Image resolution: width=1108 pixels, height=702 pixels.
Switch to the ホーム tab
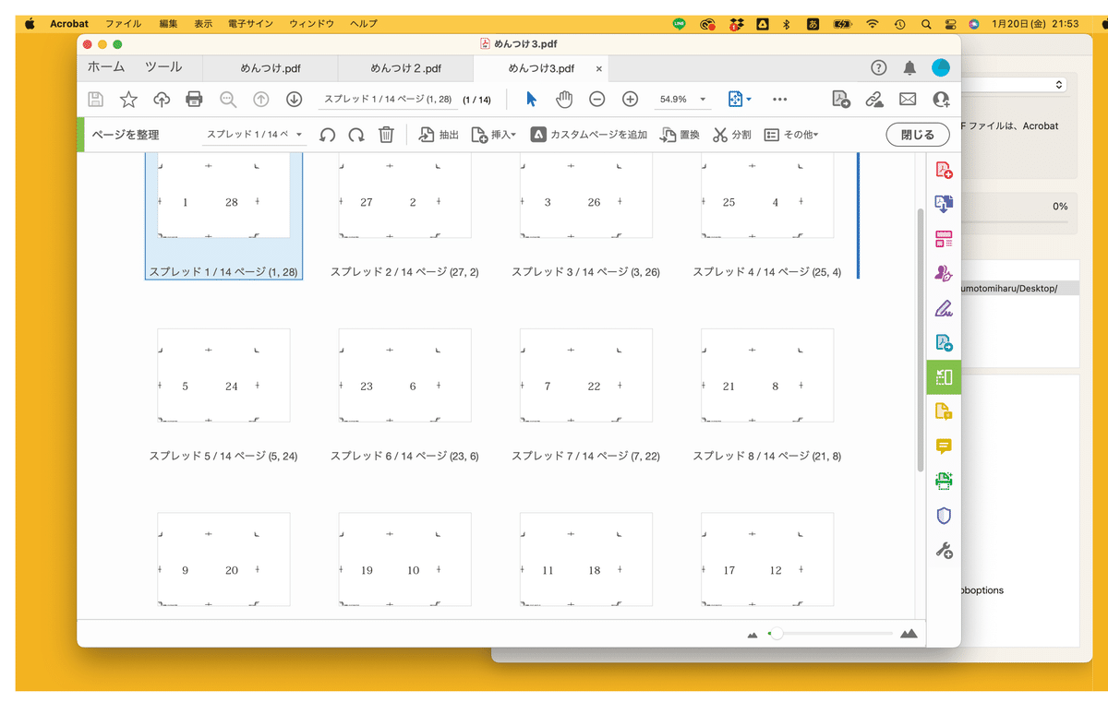pyautogui.click(x=107, y=67)
